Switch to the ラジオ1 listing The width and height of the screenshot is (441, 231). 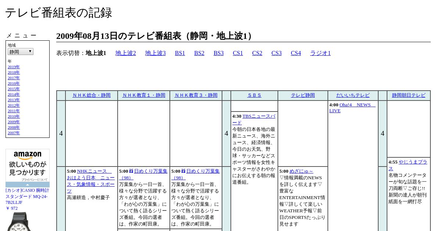(320, 53)
